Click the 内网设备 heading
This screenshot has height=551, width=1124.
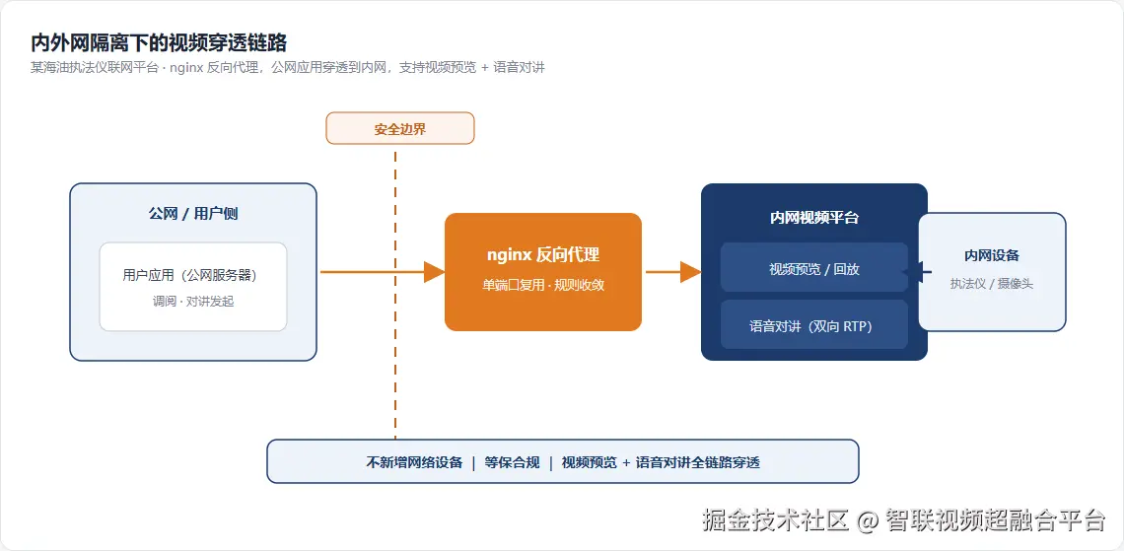click(x=992, y=255)
